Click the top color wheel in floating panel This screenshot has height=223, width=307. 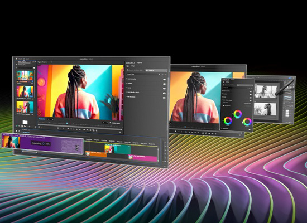point(238,114)
